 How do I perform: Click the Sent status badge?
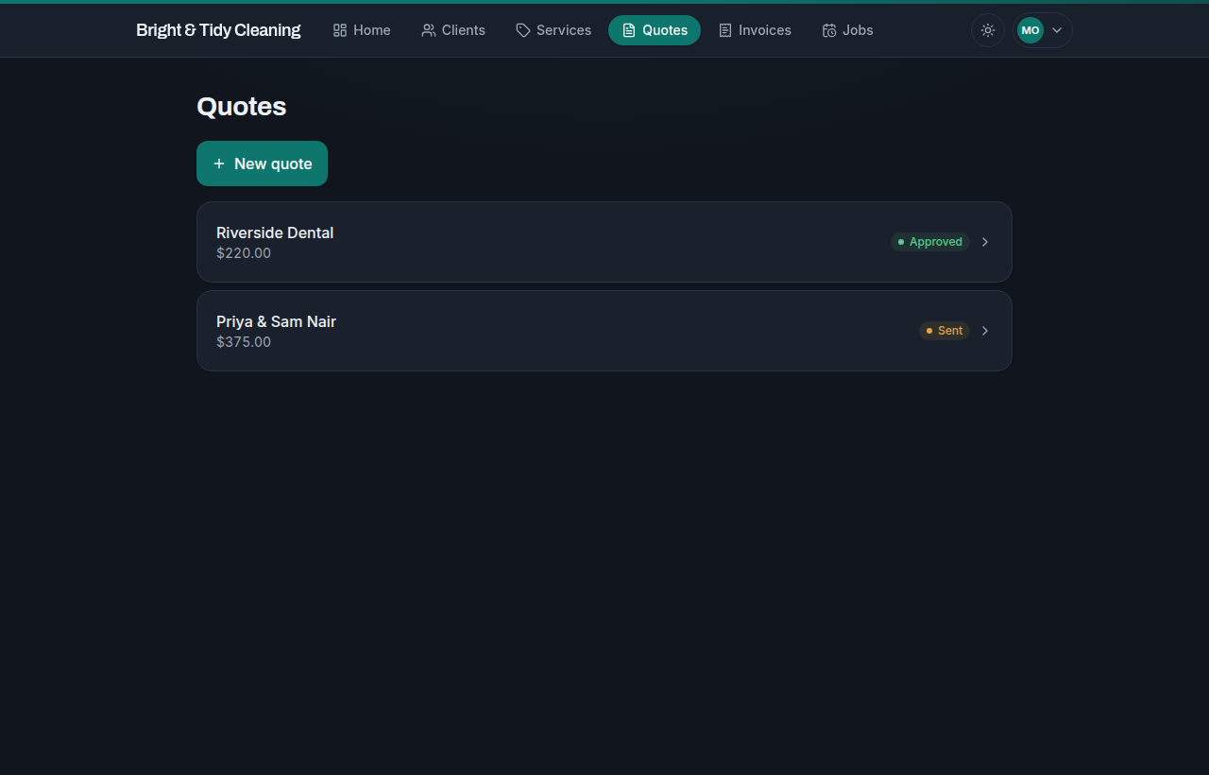coord(945,331)
